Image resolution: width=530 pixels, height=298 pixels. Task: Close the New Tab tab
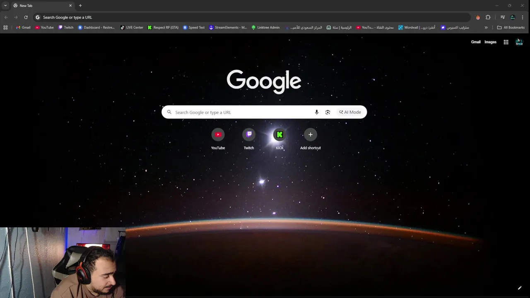pos(70,5)
